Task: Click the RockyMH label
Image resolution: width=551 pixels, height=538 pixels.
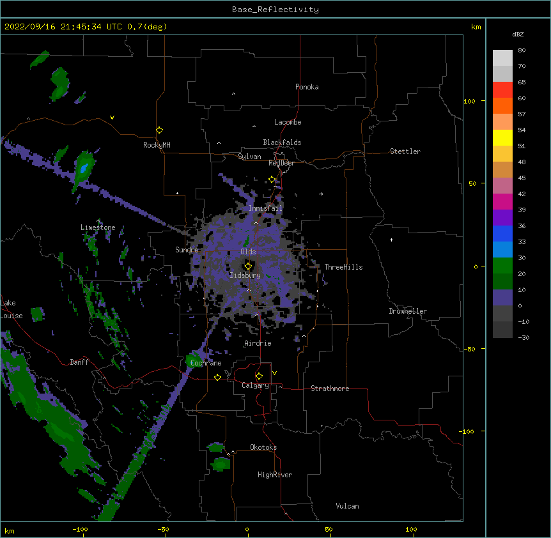Action: (157, 145)
